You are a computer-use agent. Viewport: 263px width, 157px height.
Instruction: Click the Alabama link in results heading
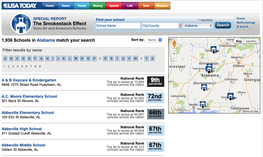point(46,40)
